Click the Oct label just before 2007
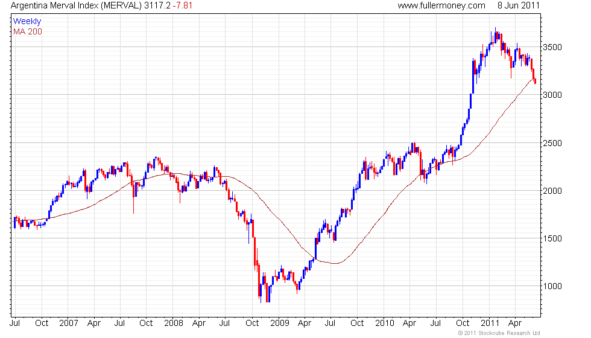This screenshot has width=591, height=338. [x=42, y=324]
